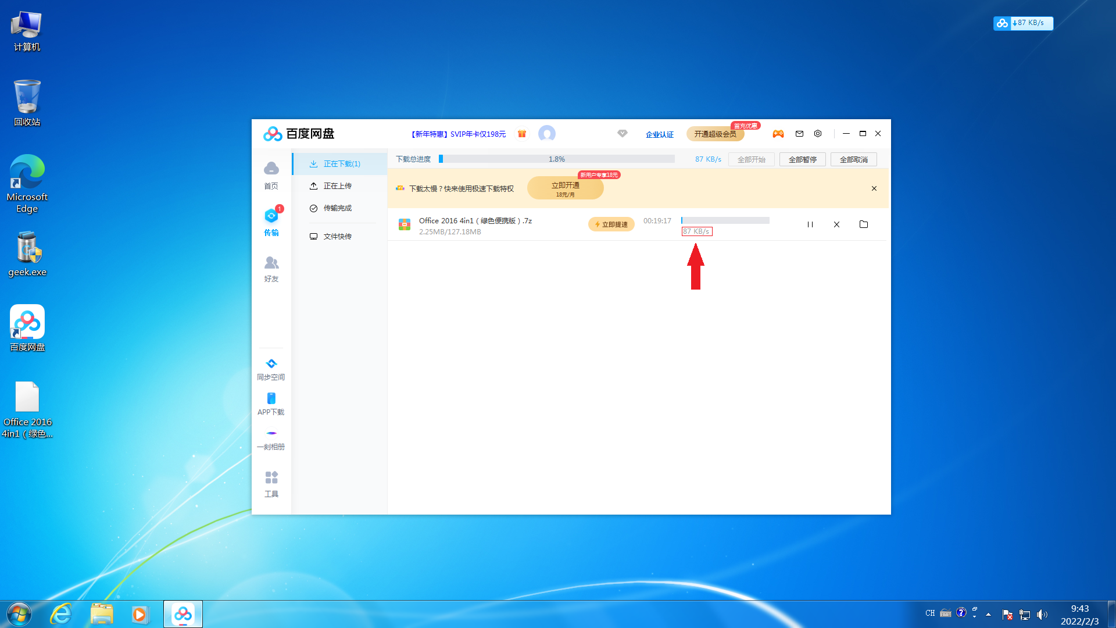Select Microsoft Edge desktop shortcut
Image resolution: width=1116 pixels, height=628 pixels.
point(27,184)
